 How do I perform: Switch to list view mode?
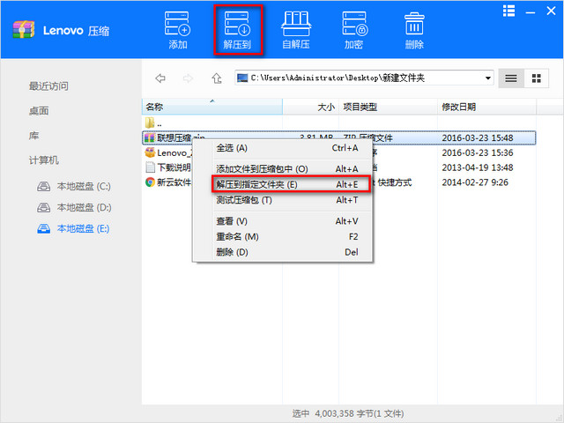coord(511,78)
